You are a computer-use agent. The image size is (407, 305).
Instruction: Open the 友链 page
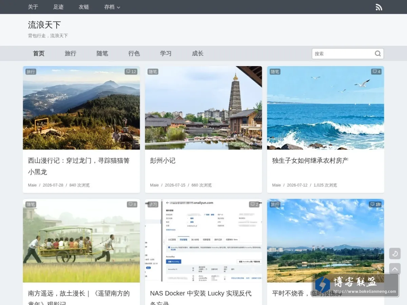pos(84,7)
